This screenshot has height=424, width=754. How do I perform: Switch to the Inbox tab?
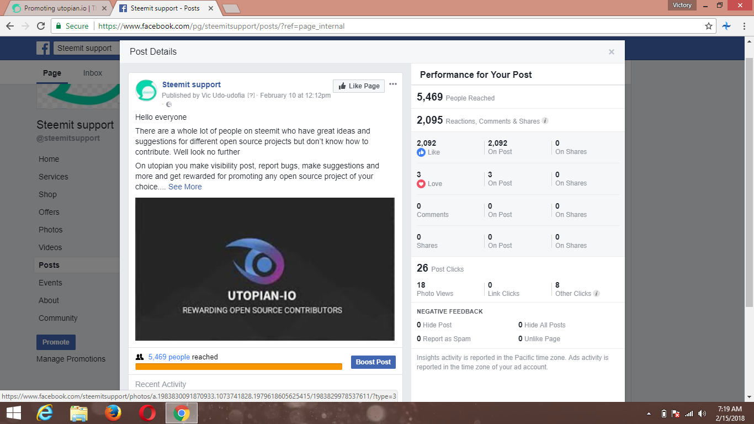[x=92, y=72]
